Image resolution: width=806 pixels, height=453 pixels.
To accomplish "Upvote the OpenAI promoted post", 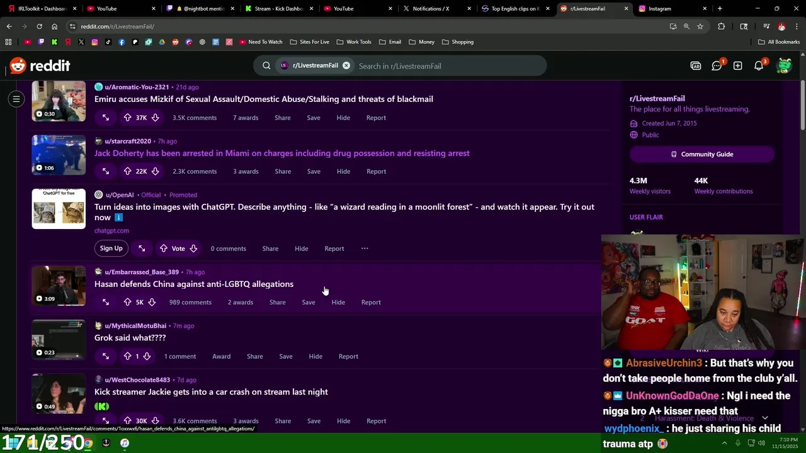I will pyautogui.click(x=163, y=249).
